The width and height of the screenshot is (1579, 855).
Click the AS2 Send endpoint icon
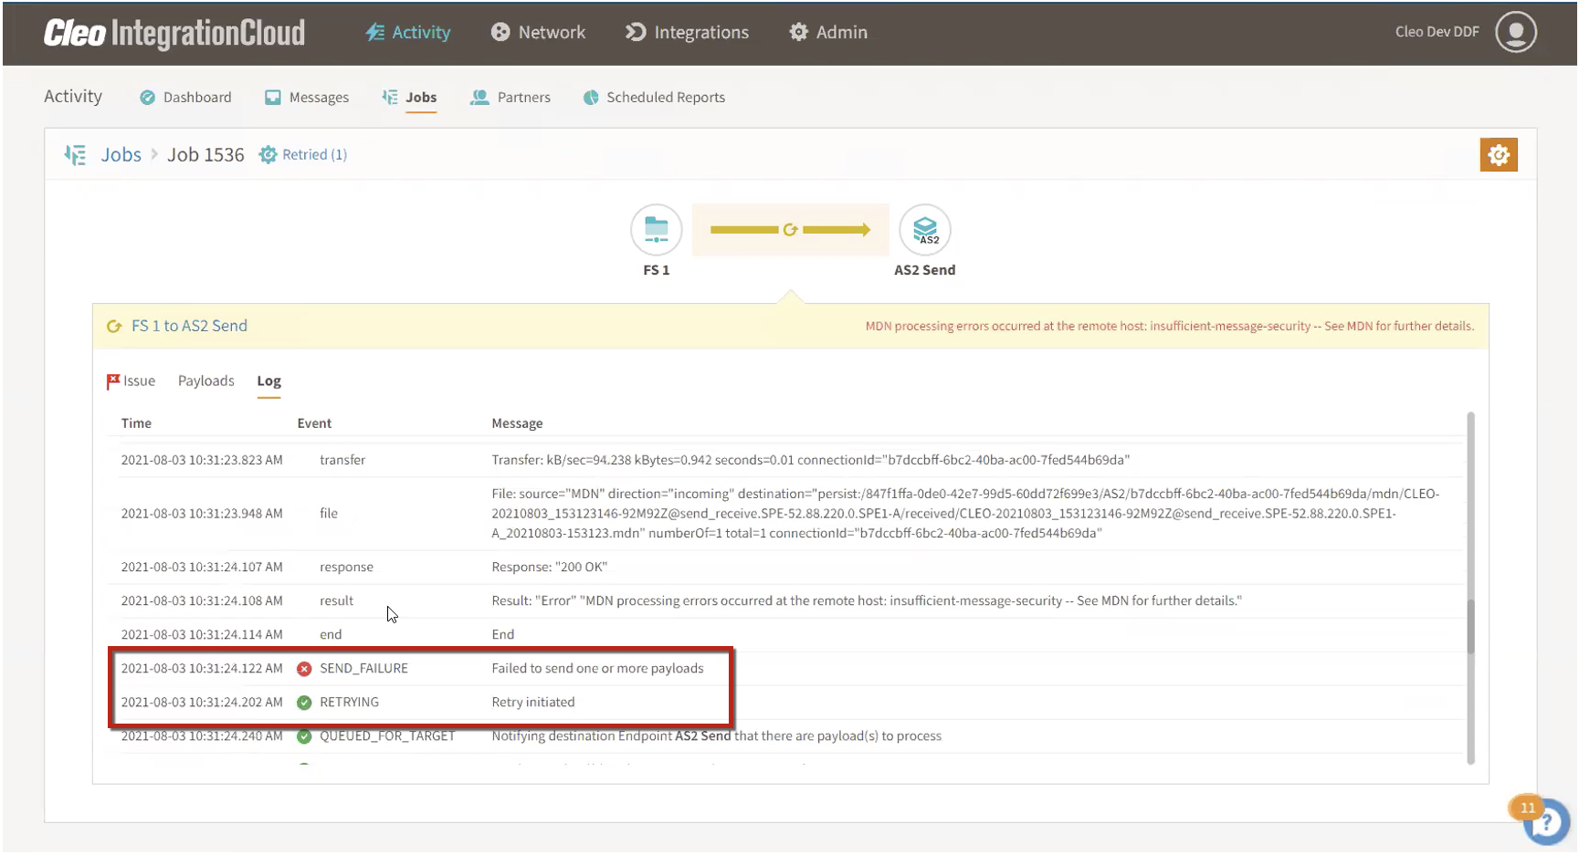coord(925,231)
